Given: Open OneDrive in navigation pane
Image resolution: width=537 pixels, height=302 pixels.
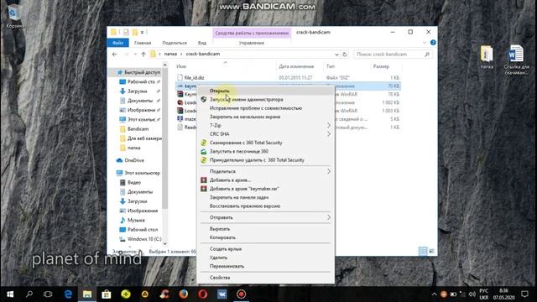Looking at the screenshot, I should coord(134,160).
